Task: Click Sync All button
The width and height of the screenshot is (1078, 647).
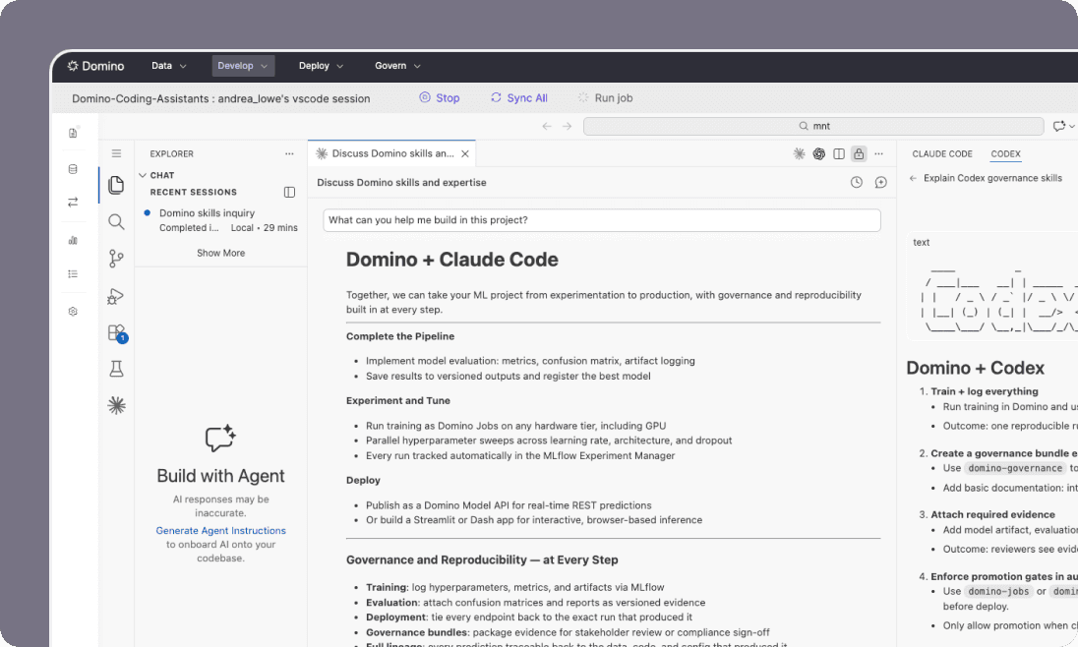Action: coord(519,98)
